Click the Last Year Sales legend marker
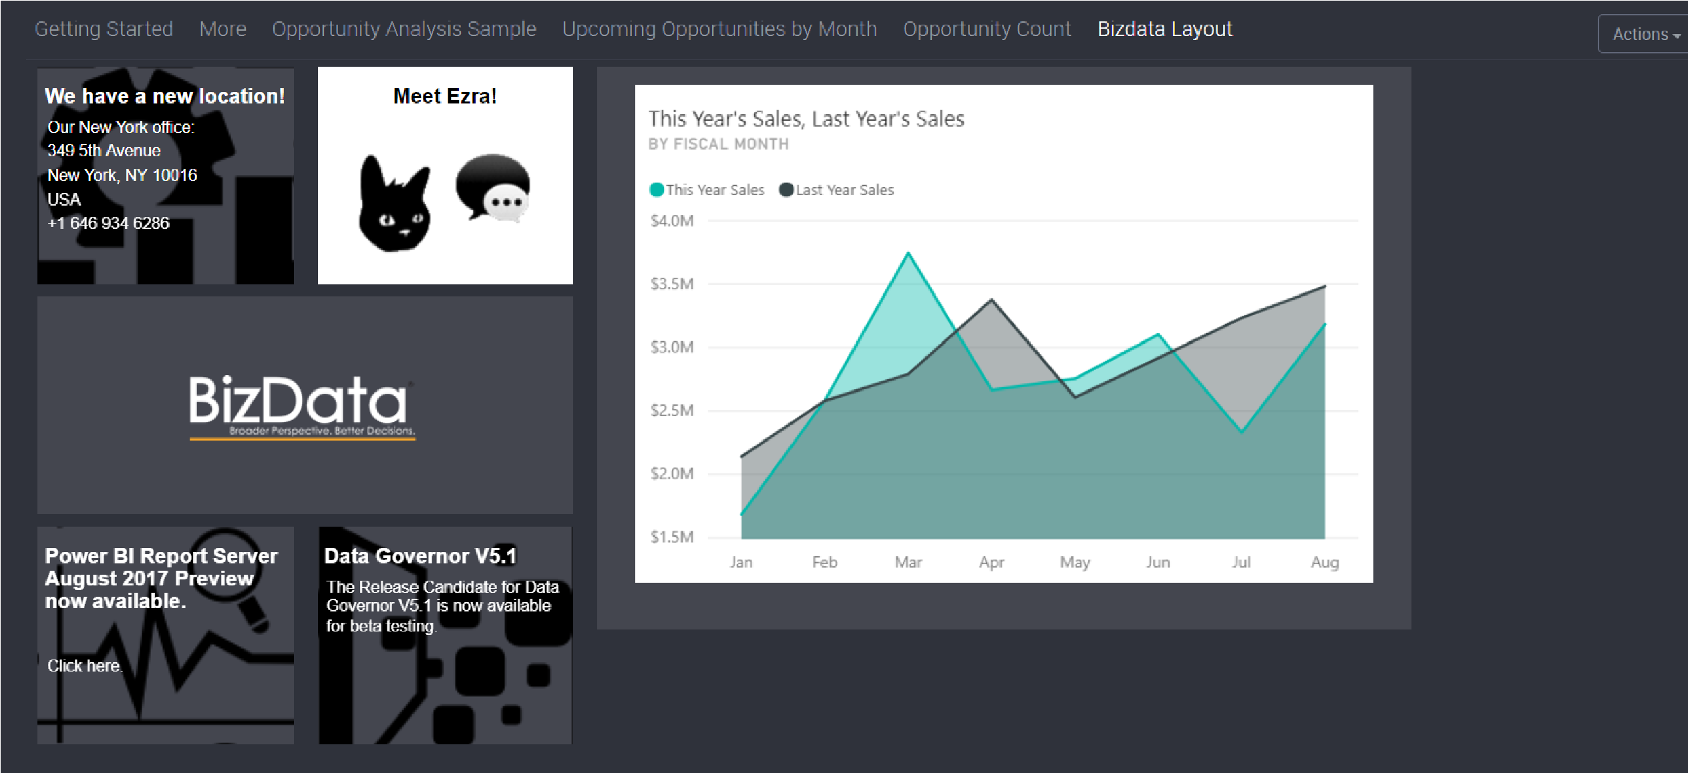Viewport: 1688px width, 773px height. [x=786, y=190]
